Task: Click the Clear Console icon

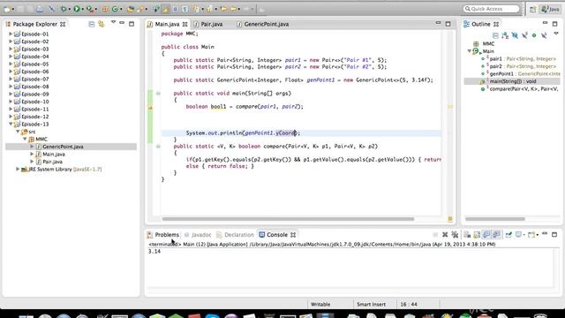Action: tap(467, 235)
